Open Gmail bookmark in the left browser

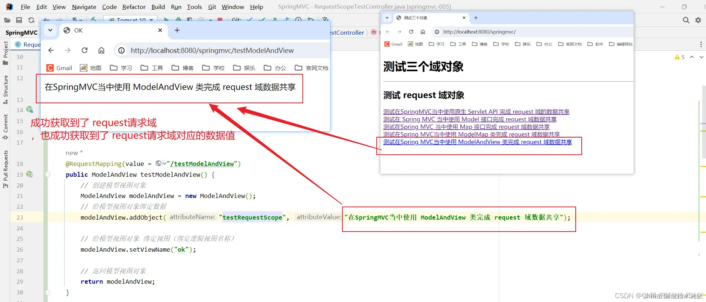pos(59,68)
